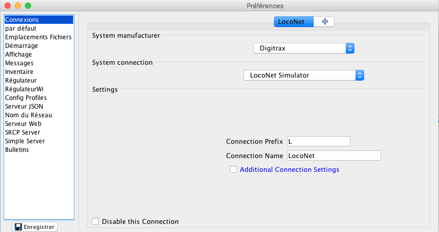This screenshot has width=439, height=232.
Task: Switch to the LocoNet tab
Action: (x=294, y=21)
